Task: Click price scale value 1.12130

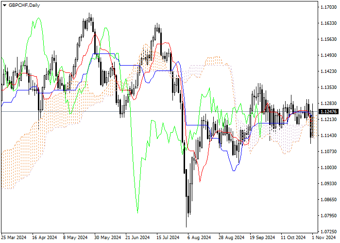Action: [x=328, y=120]
